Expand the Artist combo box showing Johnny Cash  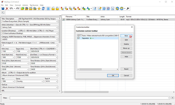(x=57, y=27)
